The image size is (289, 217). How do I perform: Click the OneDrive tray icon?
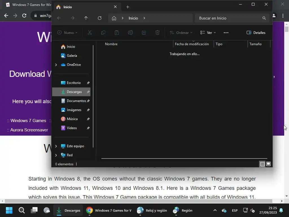[x=224, y=210]
